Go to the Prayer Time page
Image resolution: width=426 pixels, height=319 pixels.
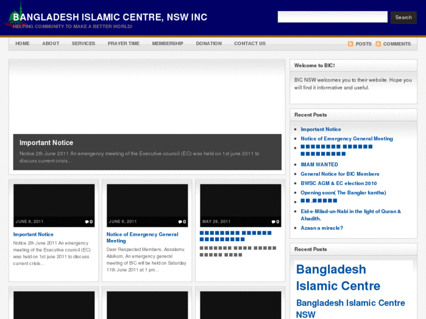pos(124,43)
